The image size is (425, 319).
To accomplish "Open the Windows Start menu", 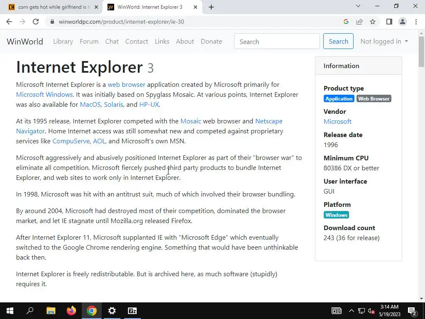I will tap(10, 311).
